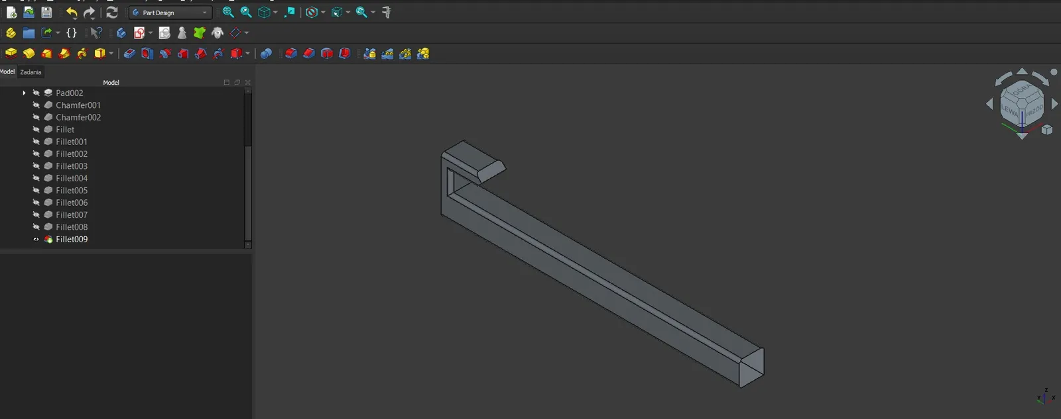Viewport: 1061px width, 419px height.
Task: Click the navigation cube front face
Action: (1033, 111)
